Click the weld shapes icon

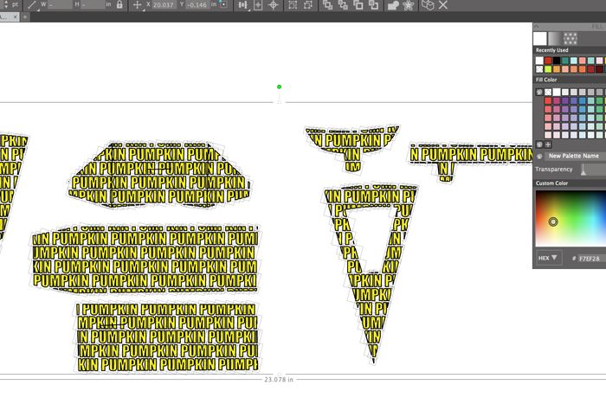click(392, 5)
